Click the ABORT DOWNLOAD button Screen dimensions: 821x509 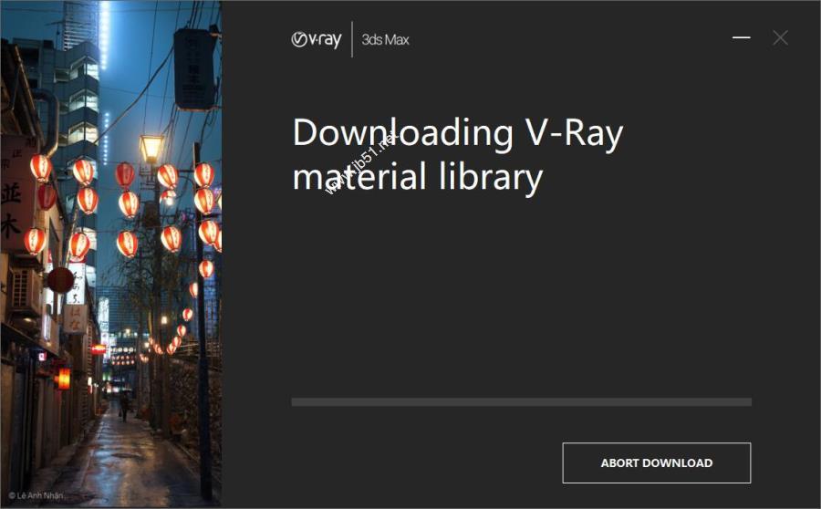click(656, 462)
